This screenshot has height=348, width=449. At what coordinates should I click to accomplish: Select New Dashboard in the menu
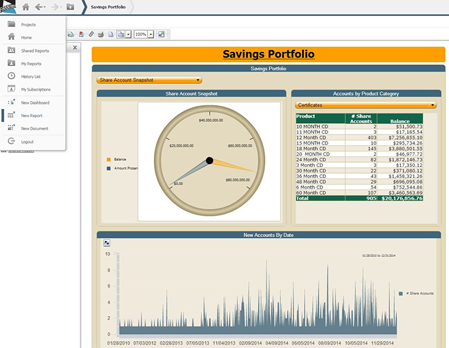[x=35, y=103]
